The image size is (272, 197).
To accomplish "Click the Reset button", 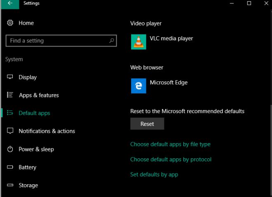I will [147, 124].
